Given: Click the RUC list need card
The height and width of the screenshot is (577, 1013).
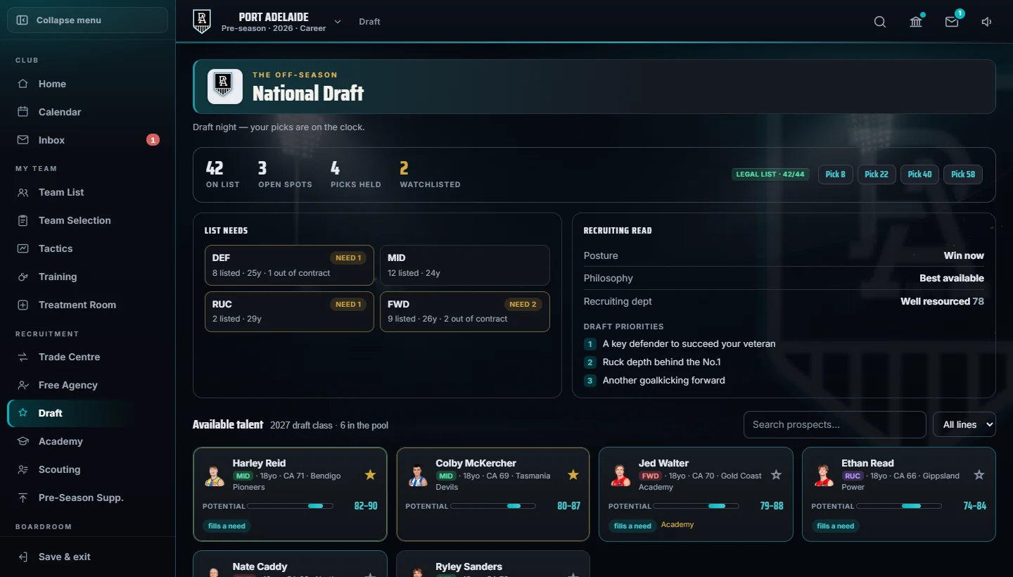Looking at the screenshot, I should coord(289,311).
